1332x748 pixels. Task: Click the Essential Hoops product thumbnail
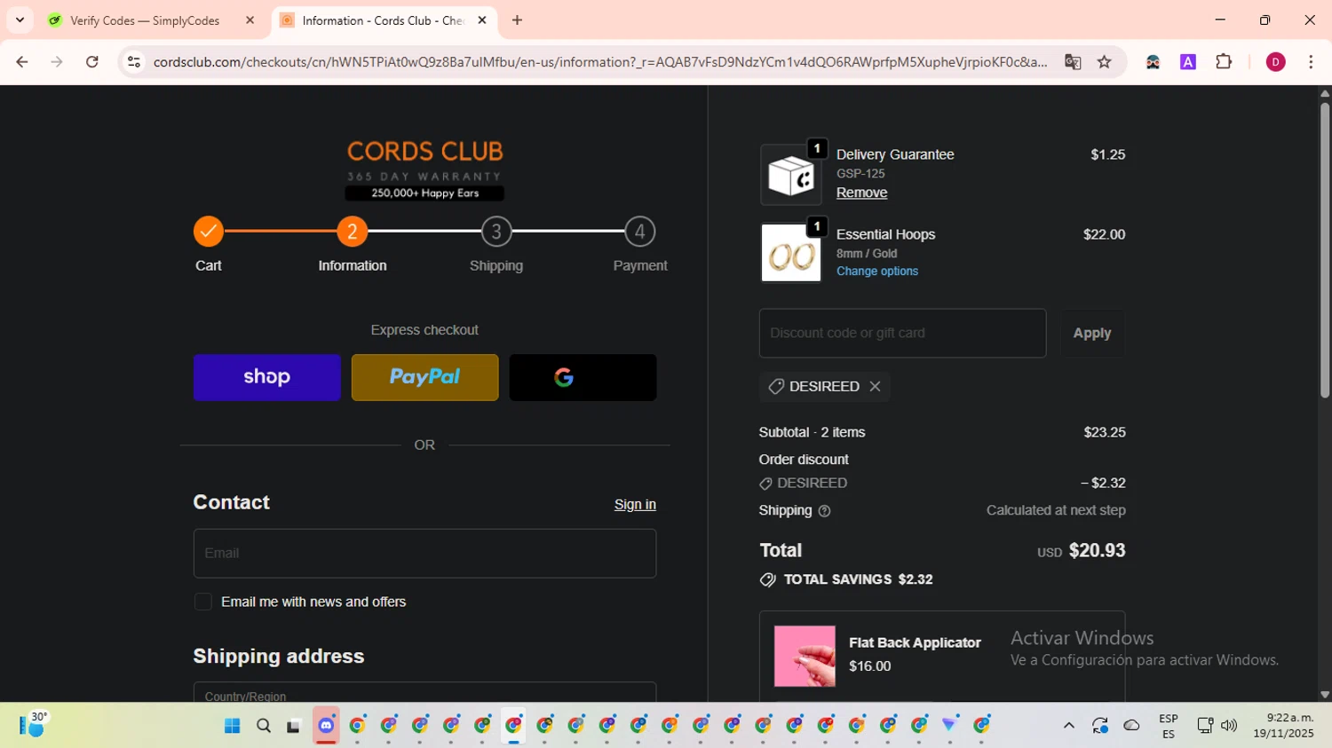coord(790,253)
